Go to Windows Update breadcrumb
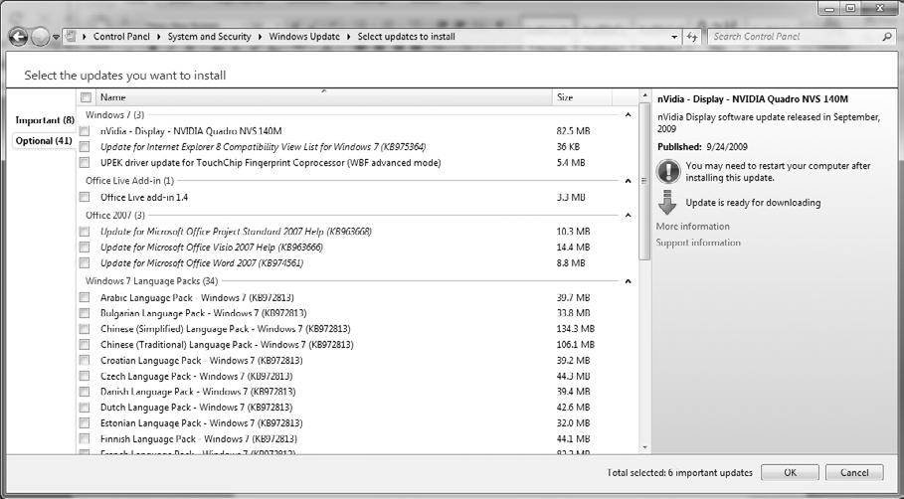The width and height of the screenshot is (904, 499). point(304,37)
